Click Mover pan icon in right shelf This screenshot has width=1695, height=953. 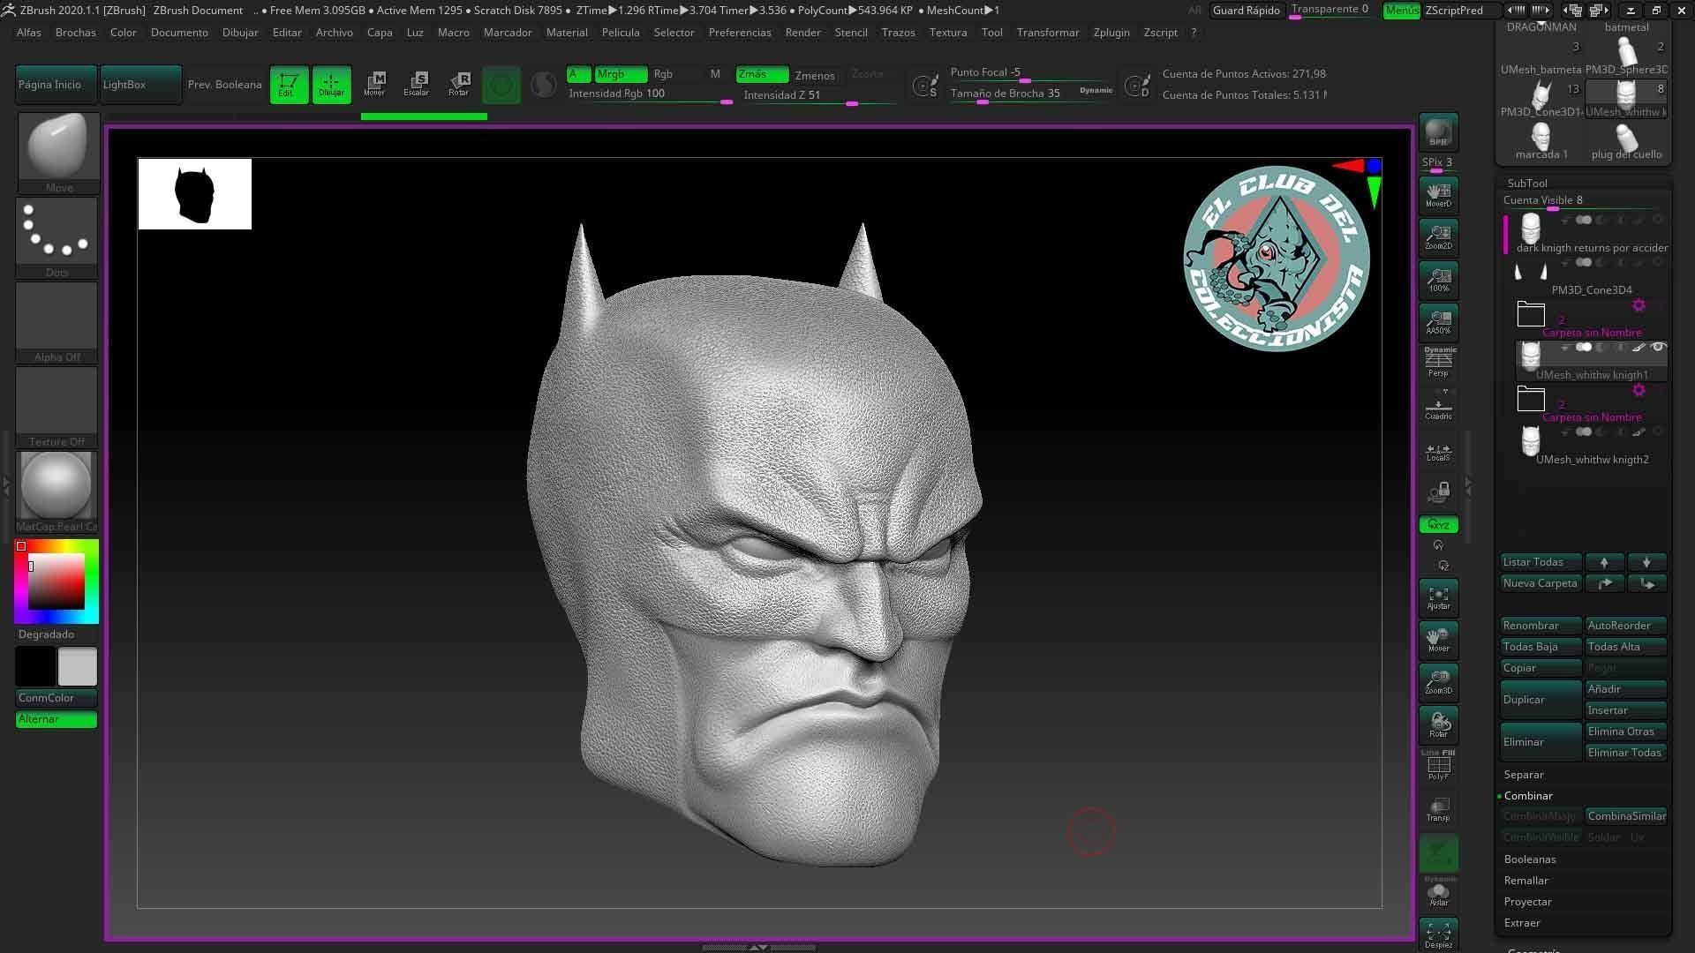coord(1438,640)
